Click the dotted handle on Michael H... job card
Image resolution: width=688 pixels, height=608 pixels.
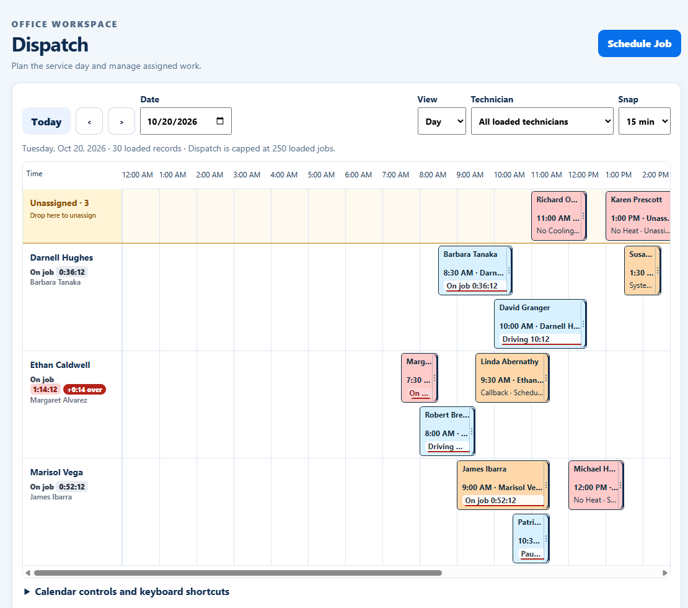coord(620,485)
